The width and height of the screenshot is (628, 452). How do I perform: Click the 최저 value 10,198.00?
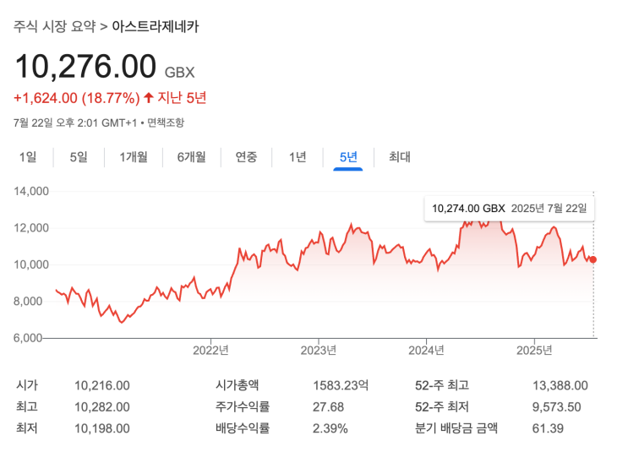click(x=102, y=428)
